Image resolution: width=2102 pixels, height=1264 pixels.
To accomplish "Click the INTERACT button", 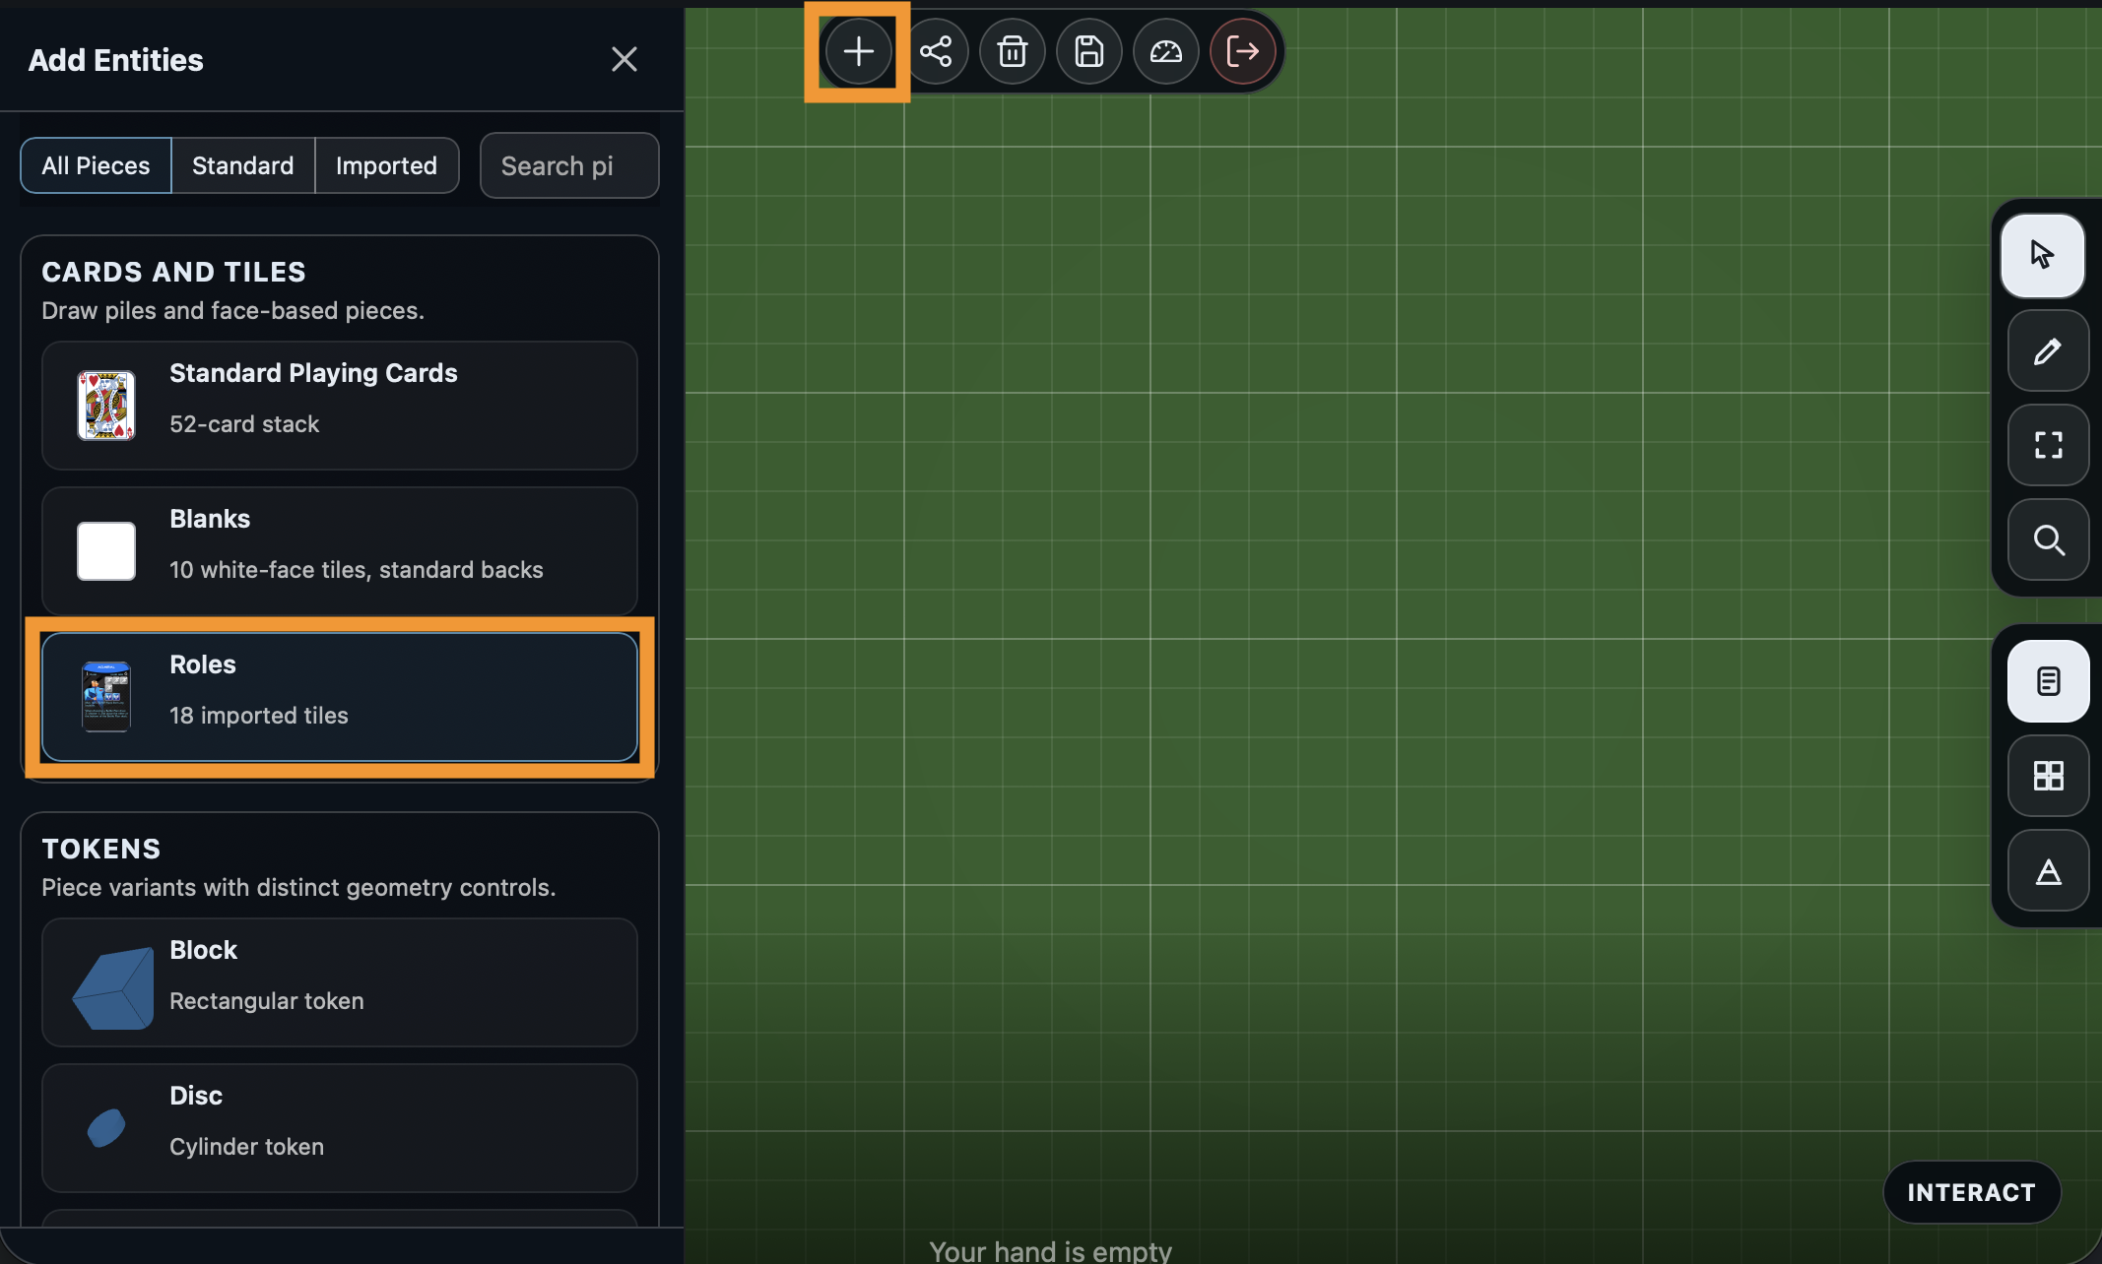I will coord(1971,1192).
